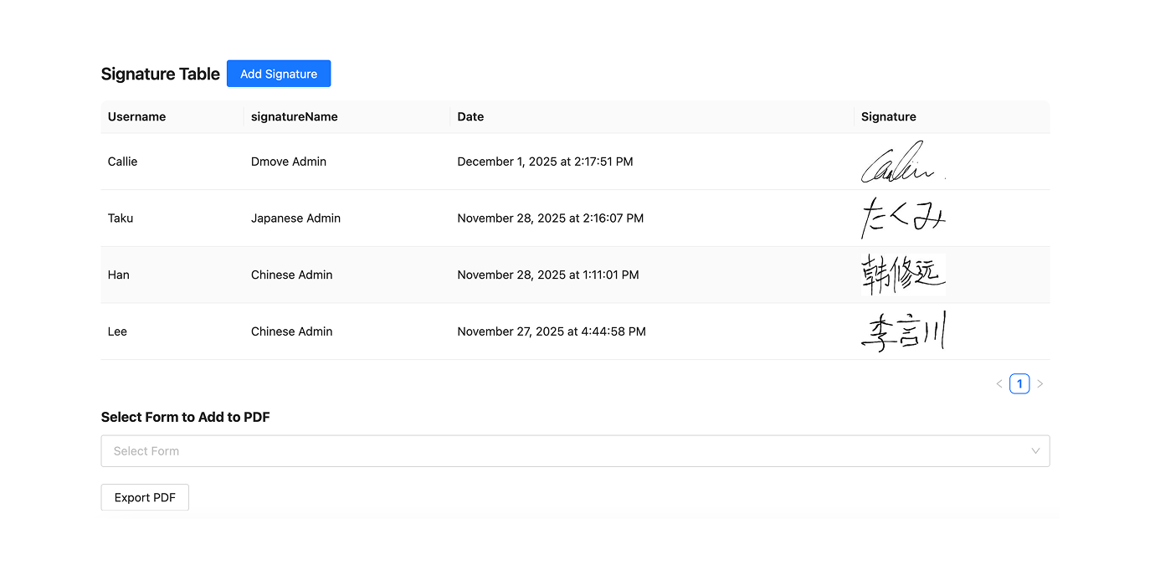The image size is (1155, 565).
Task: Select the Callie username cell
Action: point(123,162)
